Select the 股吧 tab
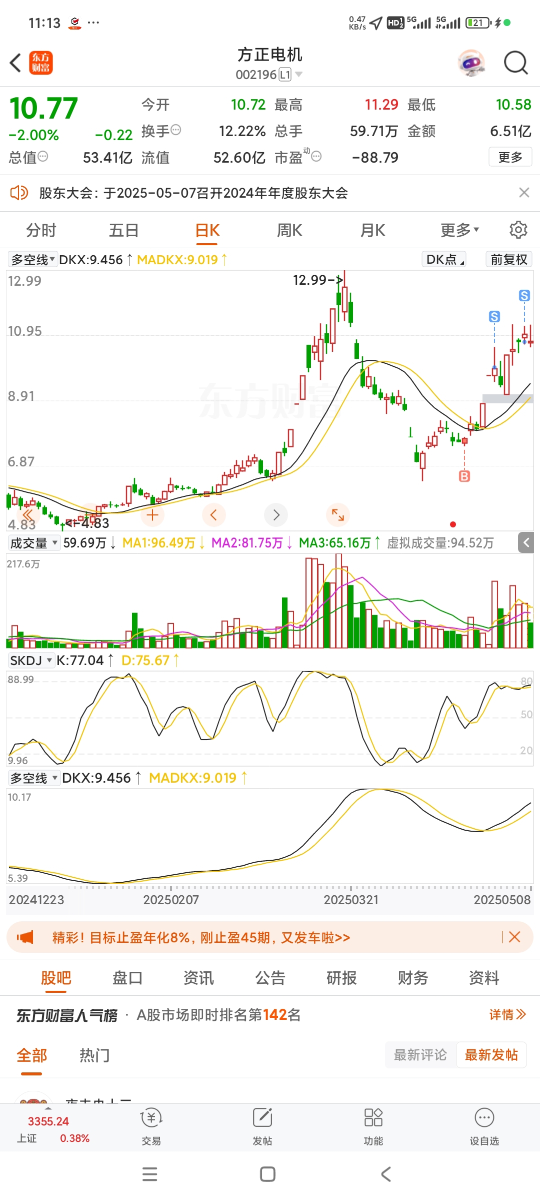The height and width of the screenshot is (1201, 540). 56,978
